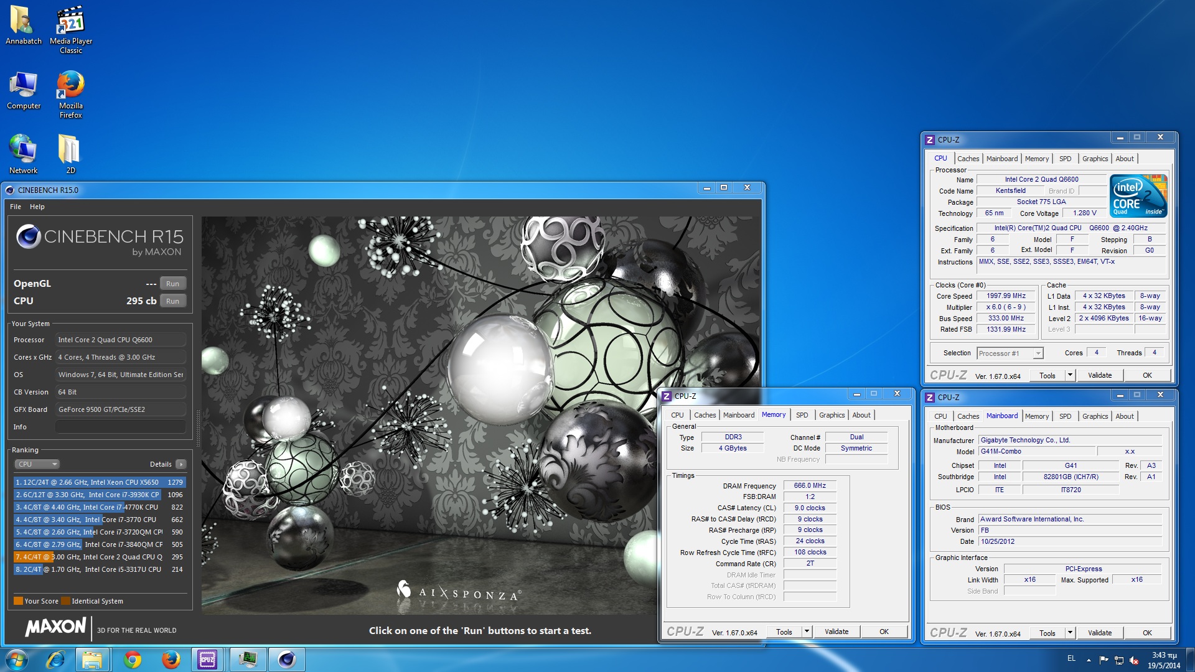Open Caches tab in Mainboard CPU-Z window
This screenshot has height=672, width=1195.
point(968,416)
